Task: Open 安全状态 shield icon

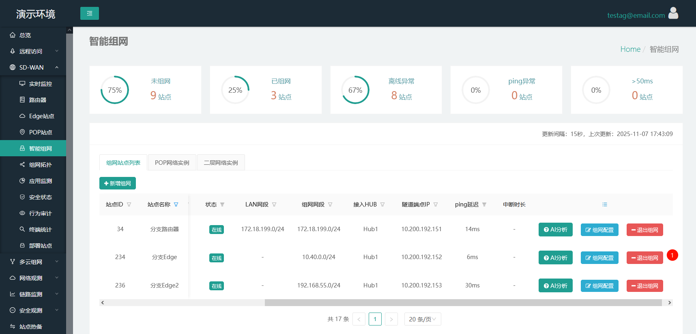Action: click(x=22, y=197)
